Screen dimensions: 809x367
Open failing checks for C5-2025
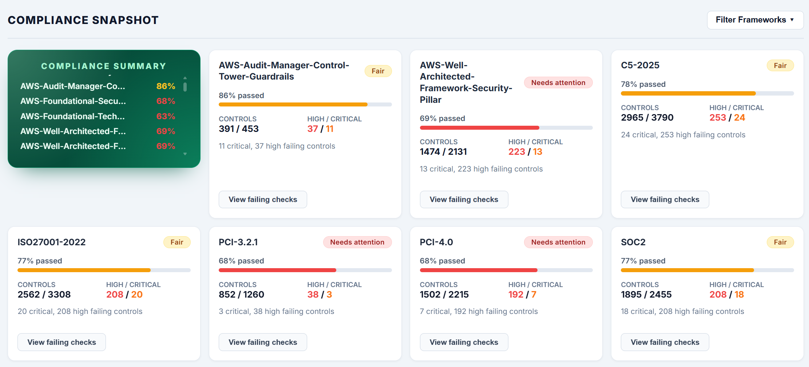pos(665,199)
